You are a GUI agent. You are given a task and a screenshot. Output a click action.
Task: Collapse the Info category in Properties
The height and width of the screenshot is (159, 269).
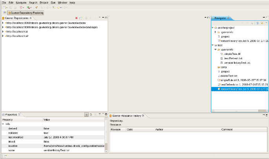point(3,124)
